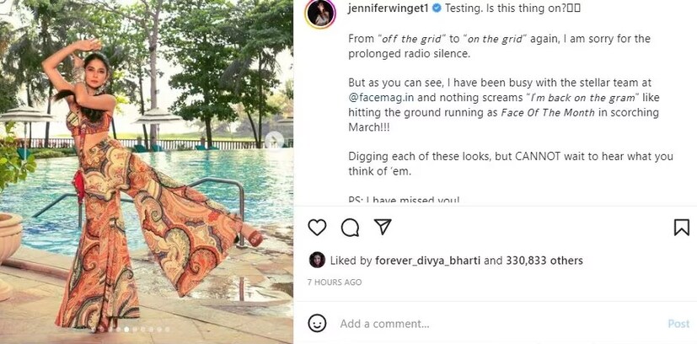Open the emoji picker smiley icon
This screenshot has width=697, height=344.
click(x=317, y=324)
